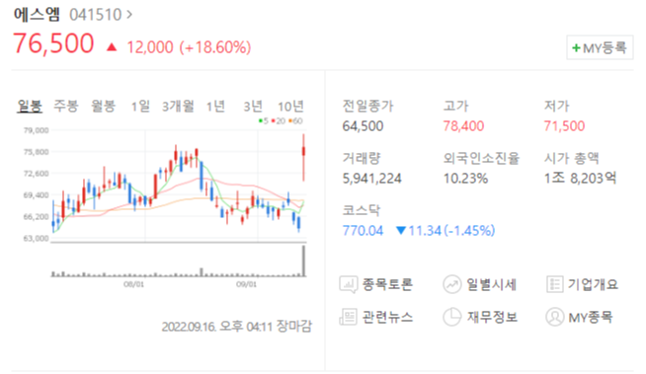Click the 에스엠 stock name
The width and height of the screenshot is (646, 374).
37,15
